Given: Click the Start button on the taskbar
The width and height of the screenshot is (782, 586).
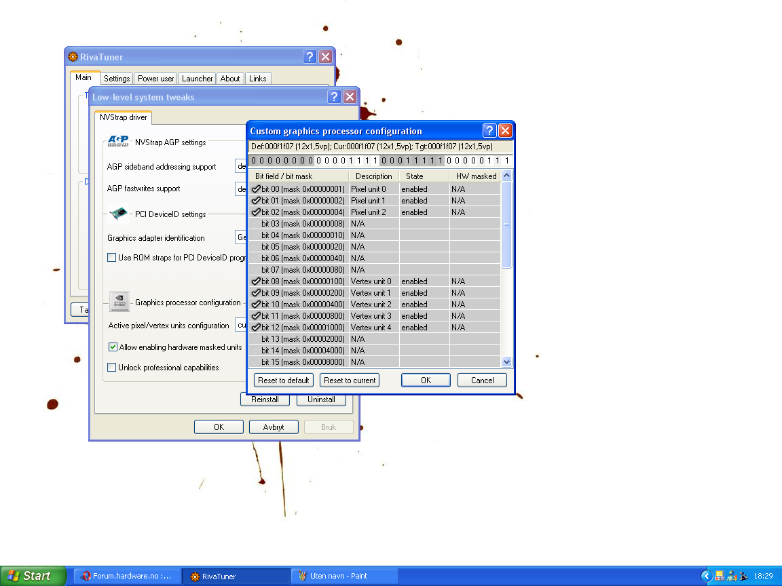Looking at the screenshot, I should pos(33,576).
